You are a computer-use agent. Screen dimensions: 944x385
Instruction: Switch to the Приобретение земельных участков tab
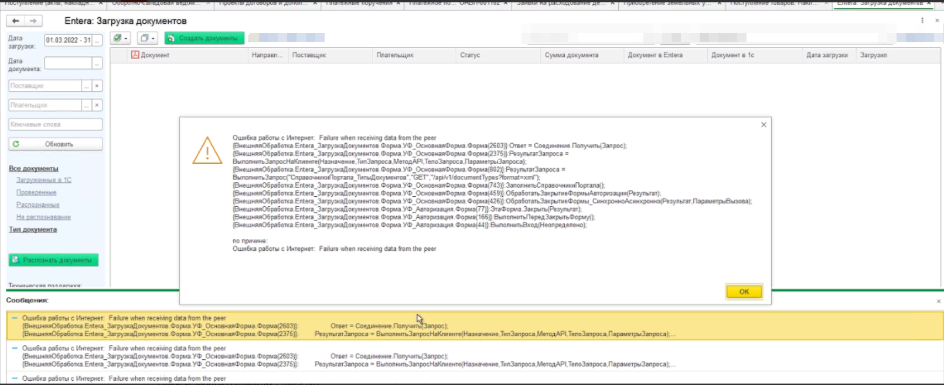point(672,4)
